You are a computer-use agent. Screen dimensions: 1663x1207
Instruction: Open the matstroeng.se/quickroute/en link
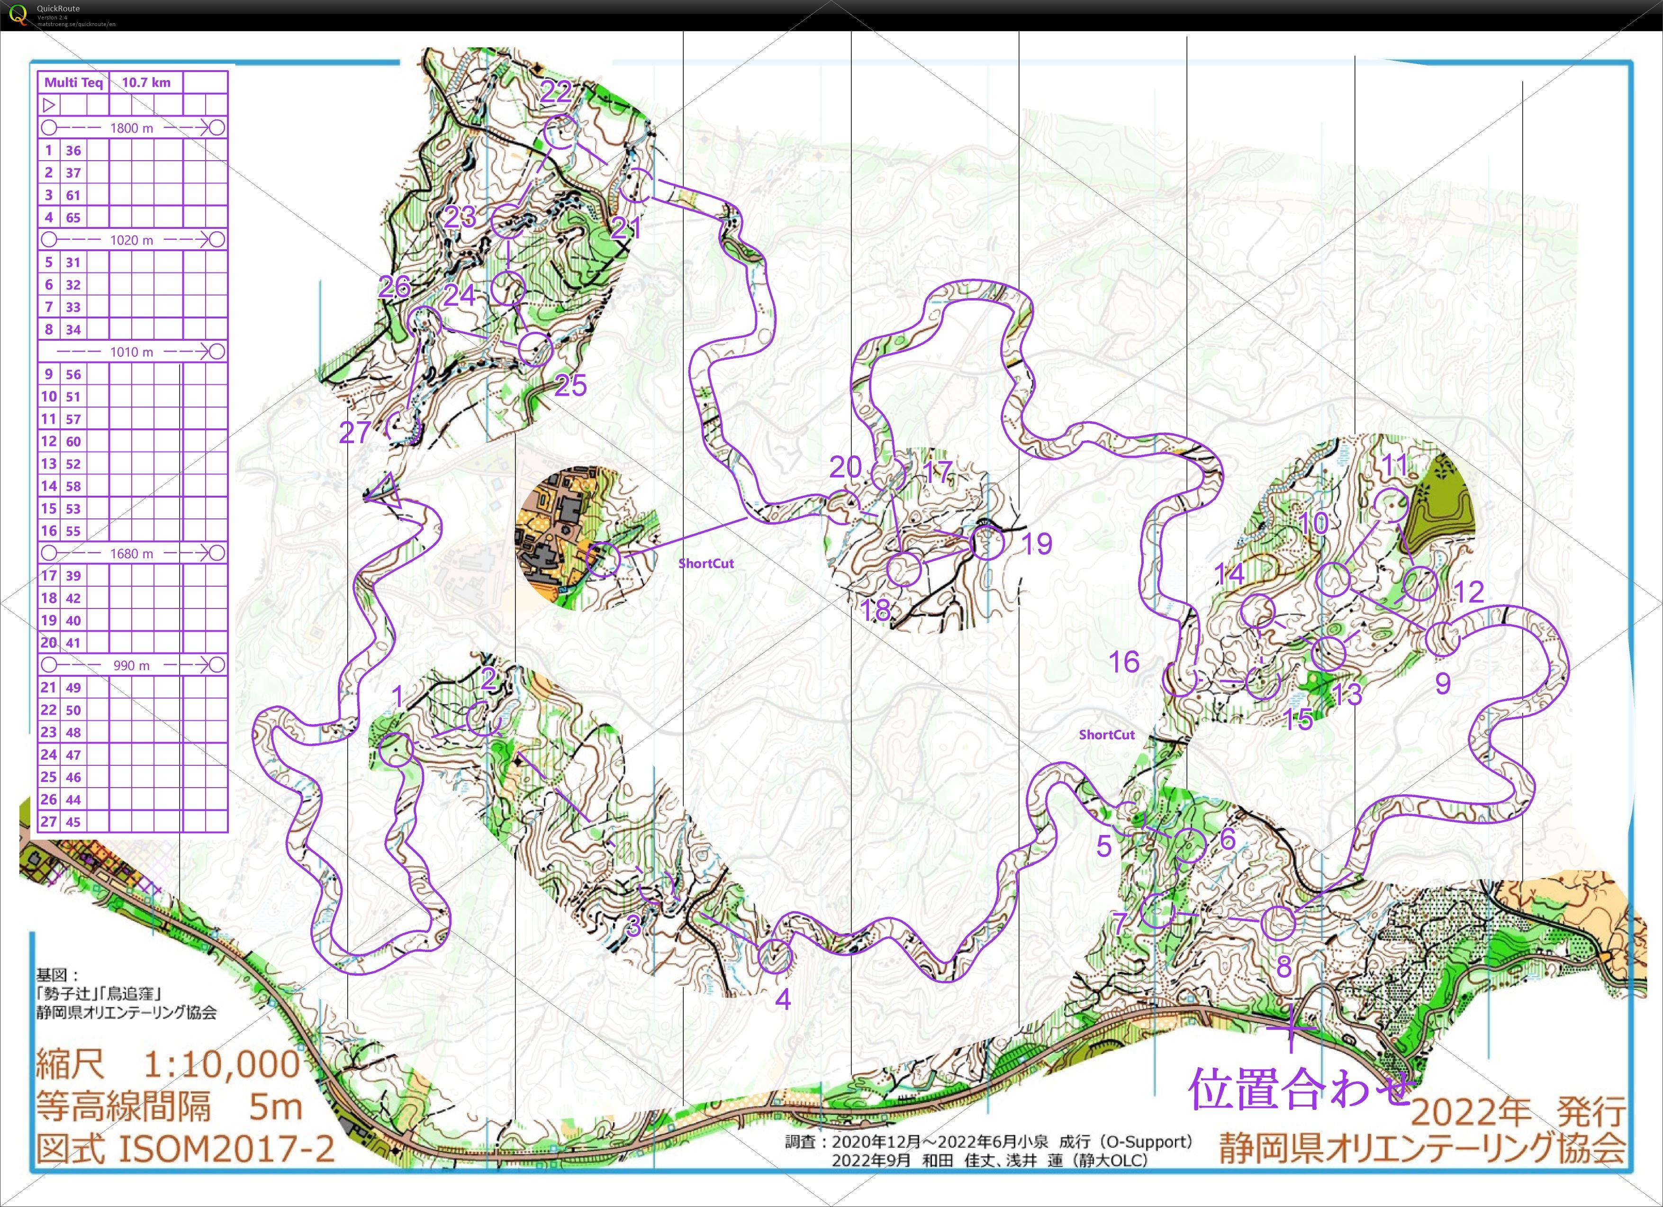click(76, 24)
